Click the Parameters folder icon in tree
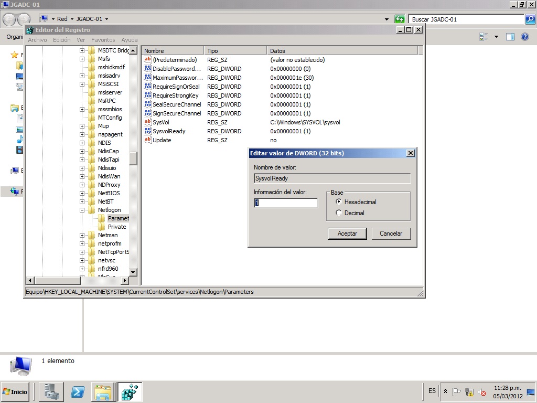Screen dimensions: 537x403 (102, 218)
